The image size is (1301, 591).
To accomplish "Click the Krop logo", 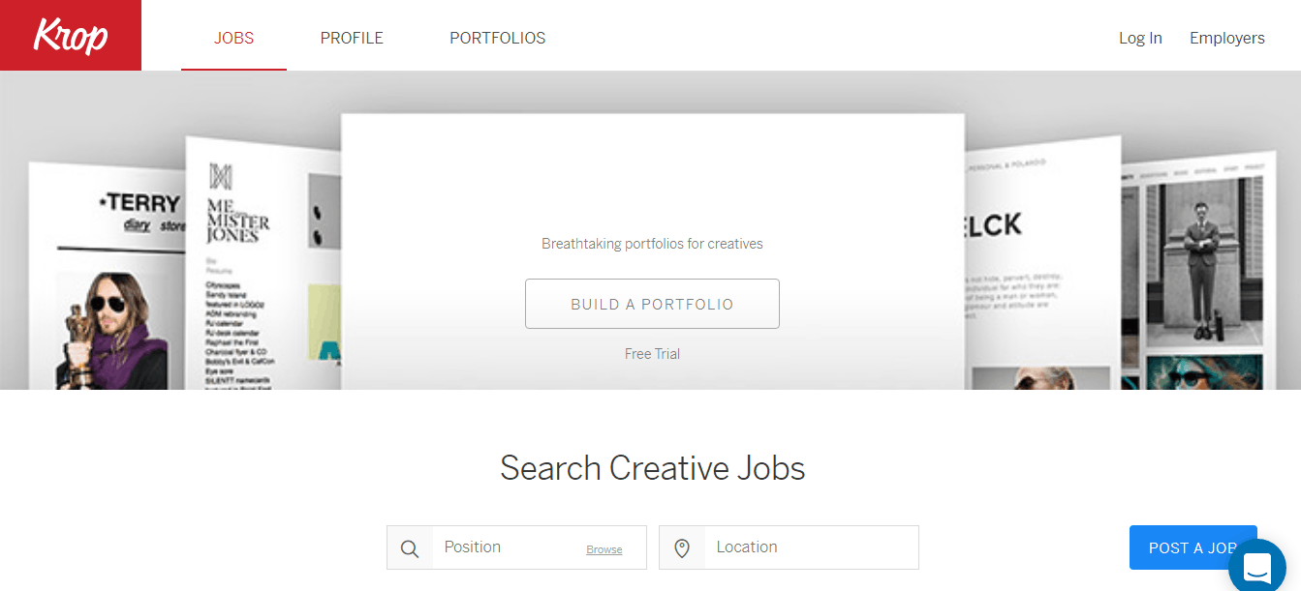I will point(71,36).
